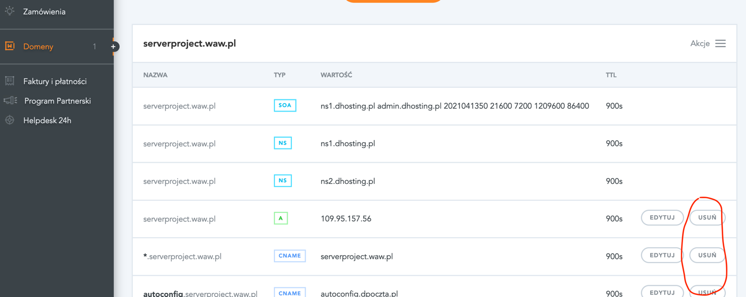Click the Helpdesk 24h lifebuoy icon
The image size is (746, 297).
click(x=10, y=120)
